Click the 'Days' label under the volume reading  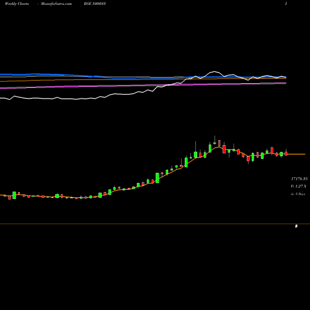(301, 194)
